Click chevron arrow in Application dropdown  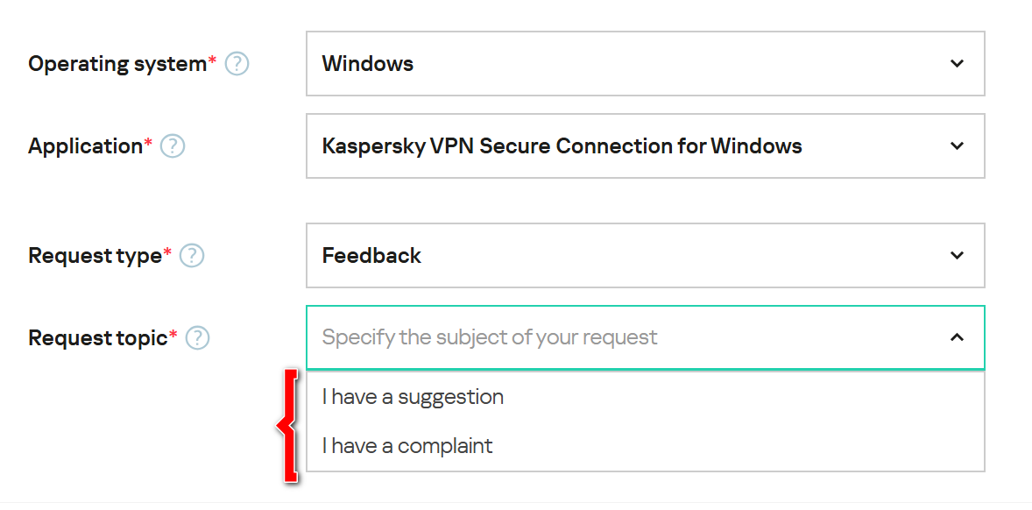(x=957, y=146)
